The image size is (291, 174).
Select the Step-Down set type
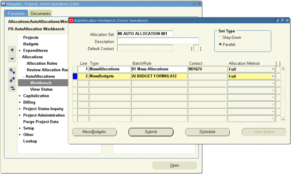click(x=220, y=37)
